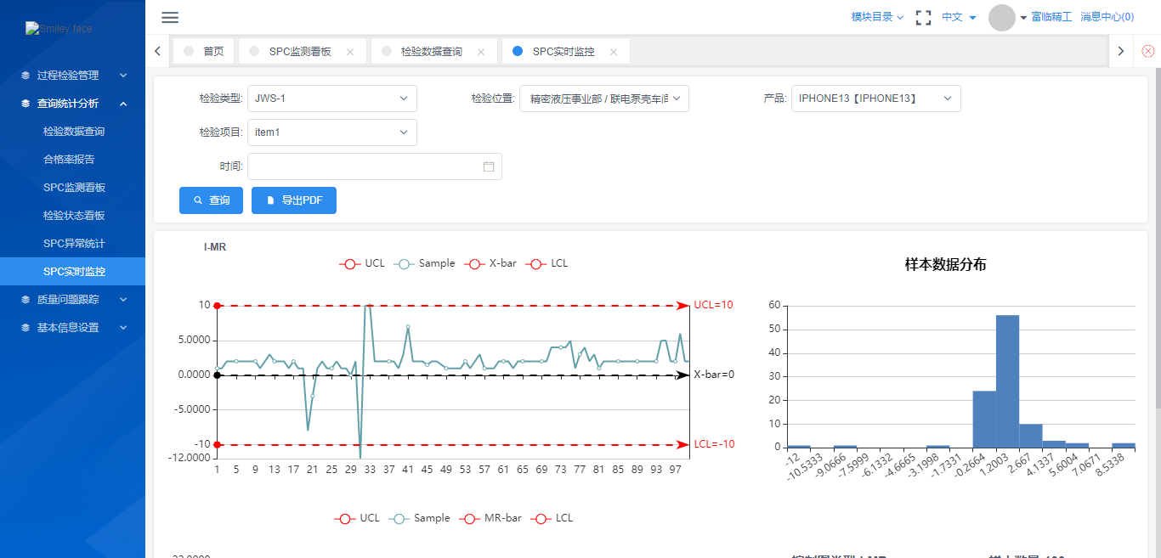Screen dimensions: 1161x558
Task: Open the 产品 IPHONE13 dropdown
Action: pyautogui.click(x=876, y=99)
